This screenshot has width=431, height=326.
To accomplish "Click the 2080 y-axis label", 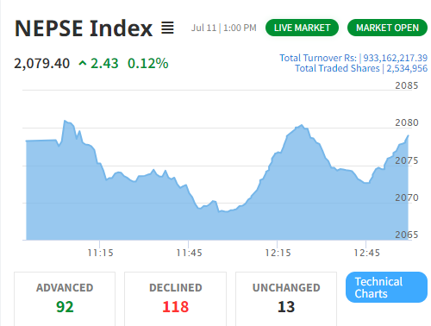I will click(x=407, y=122).
